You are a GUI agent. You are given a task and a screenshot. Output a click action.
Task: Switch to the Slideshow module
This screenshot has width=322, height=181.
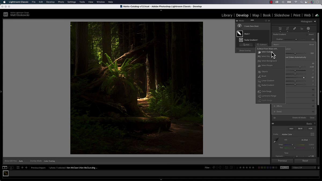282,15
